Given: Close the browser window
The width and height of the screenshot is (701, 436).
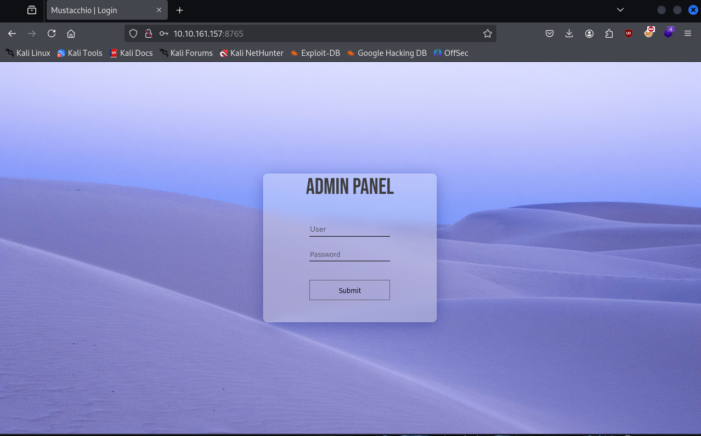Looking at the screenshot, I should point(693,10).
